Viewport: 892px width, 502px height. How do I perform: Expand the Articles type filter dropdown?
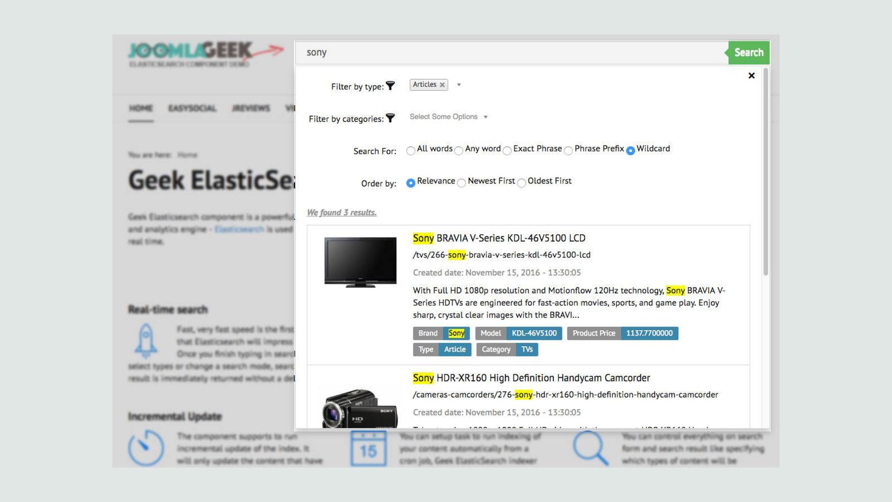pos(459,85)
